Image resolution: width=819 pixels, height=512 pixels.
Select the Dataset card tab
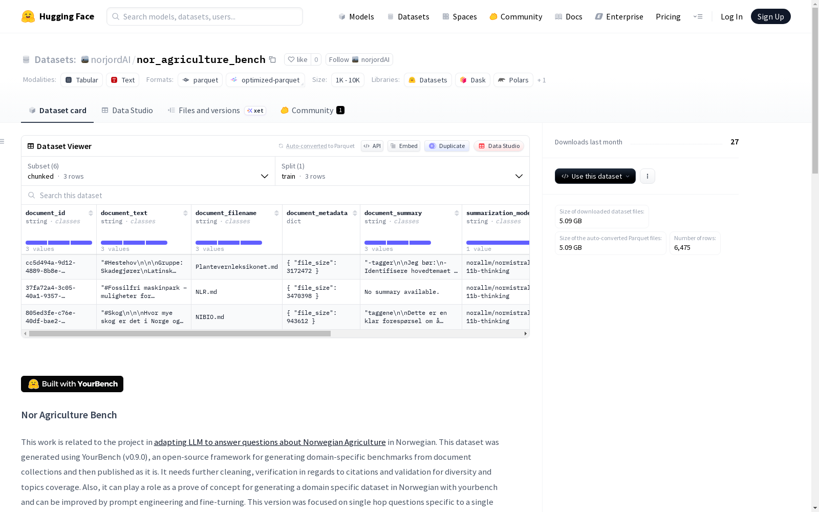[x=57, y=111]
